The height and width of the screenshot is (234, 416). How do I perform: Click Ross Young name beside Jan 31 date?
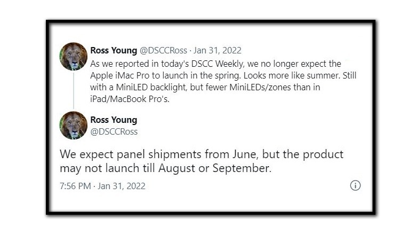(x=114, y=50)
